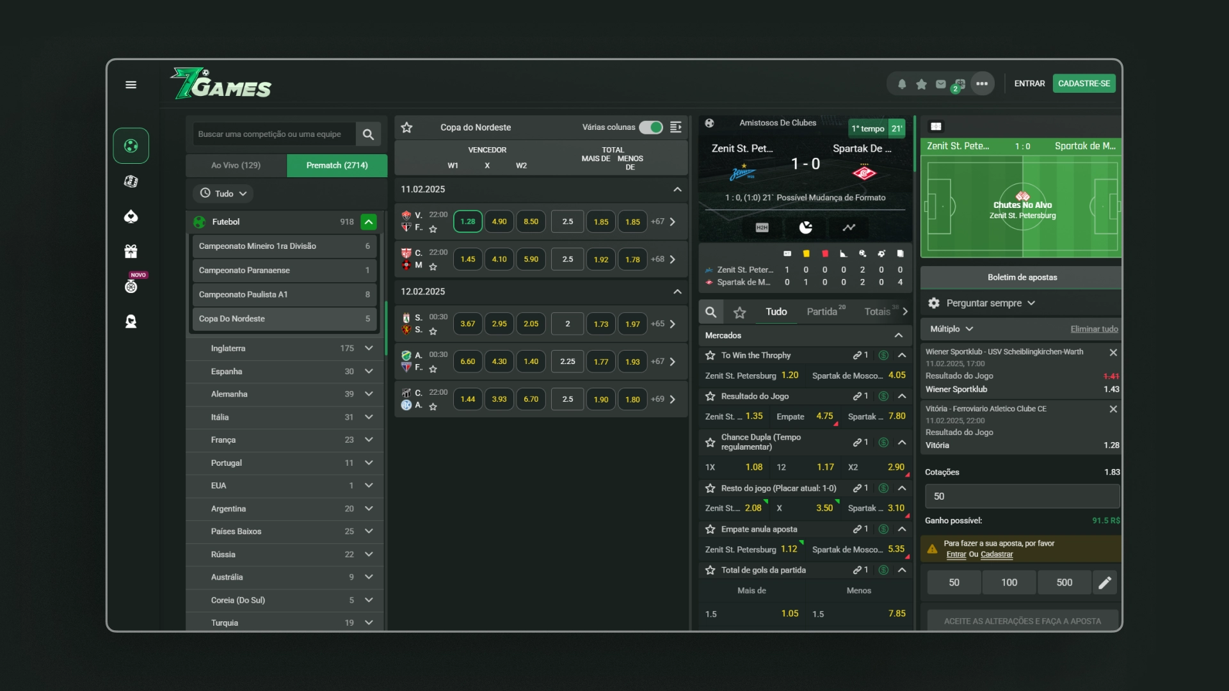Open betslip settings gear icon
Screen dimensions: 1229x691
coord(934,303)
